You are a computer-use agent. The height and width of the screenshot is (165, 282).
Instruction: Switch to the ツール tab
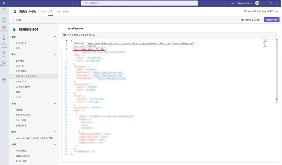coord(58,12)
